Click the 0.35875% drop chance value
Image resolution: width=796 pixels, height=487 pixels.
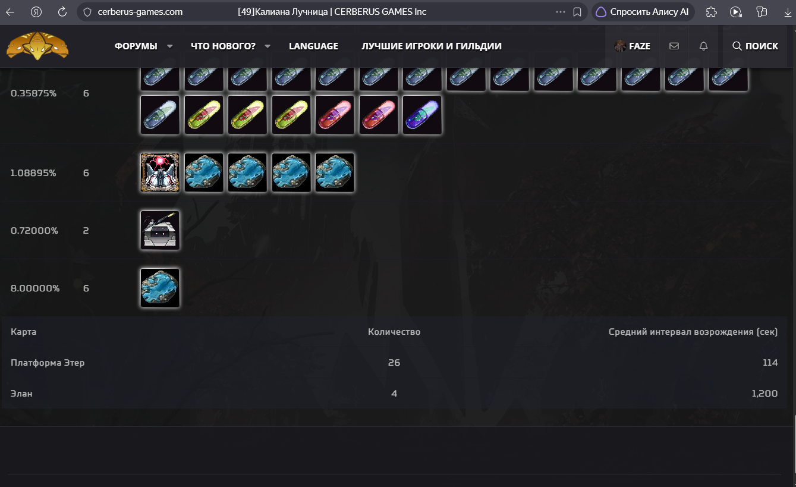pos(34,93)
